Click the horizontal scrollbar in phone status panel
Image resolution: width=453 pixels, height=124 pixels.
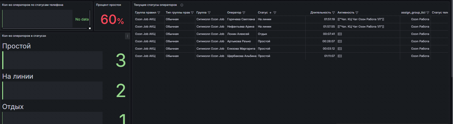[x=45, y=28]
